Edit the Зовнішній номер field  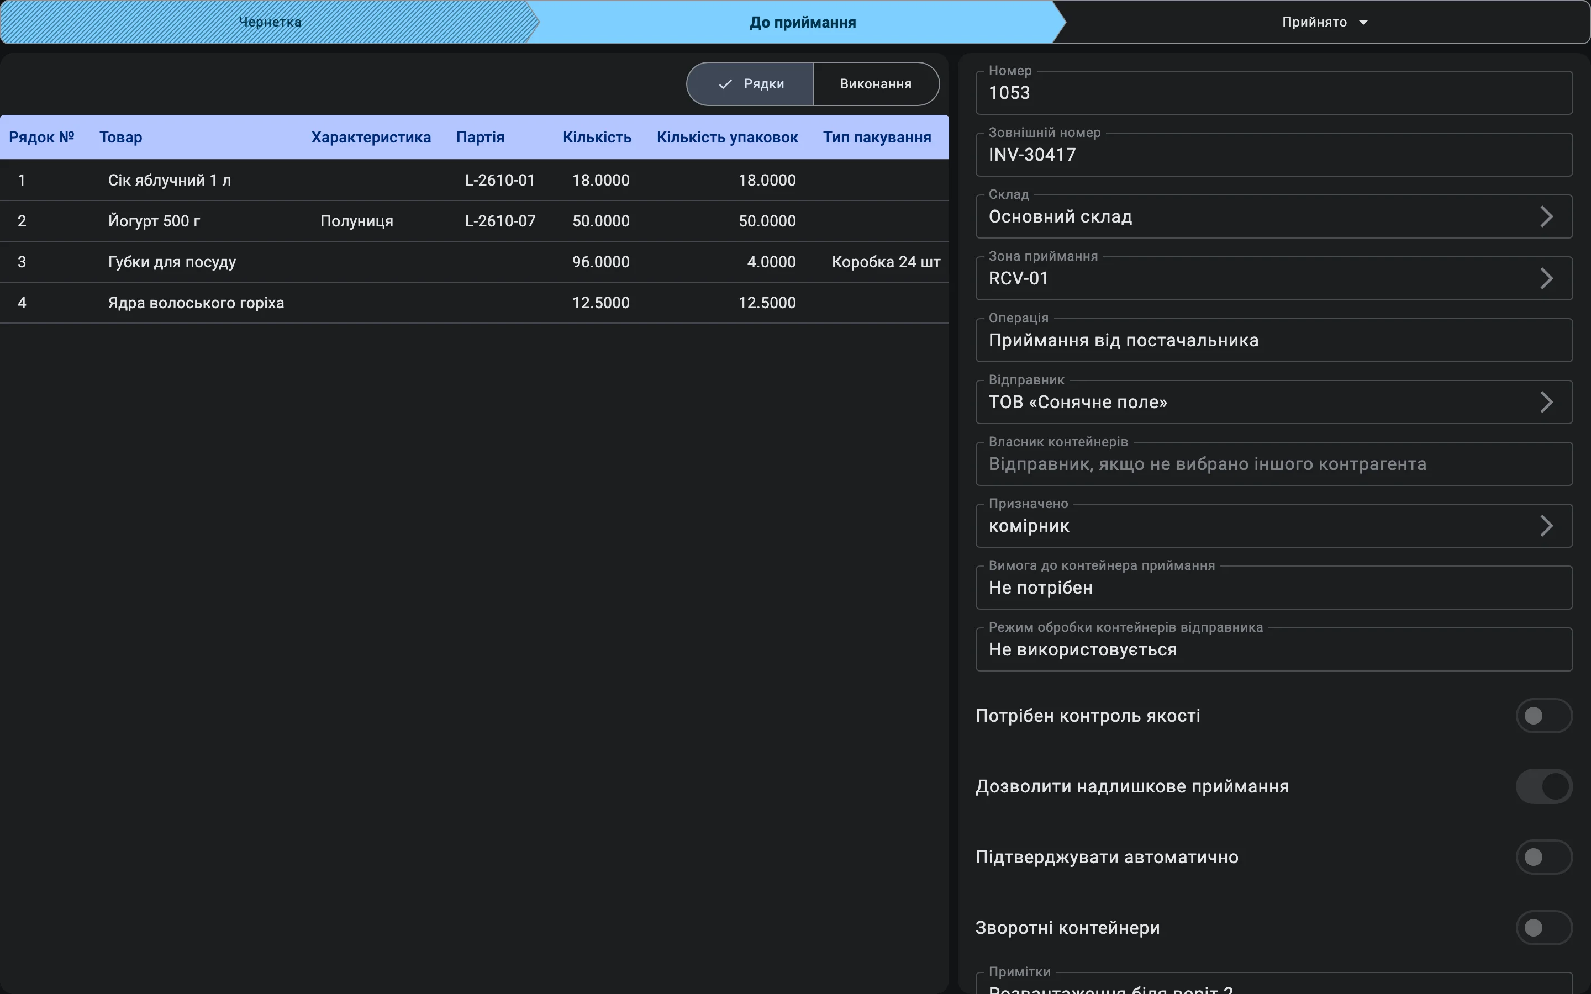pos(1273,155)
